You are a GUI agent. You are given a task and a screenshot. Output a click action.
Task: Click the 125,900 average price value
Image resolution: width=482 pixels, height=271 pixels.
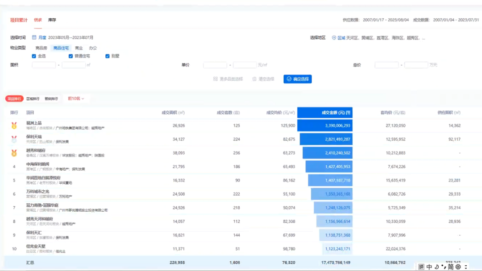(288, 126)
